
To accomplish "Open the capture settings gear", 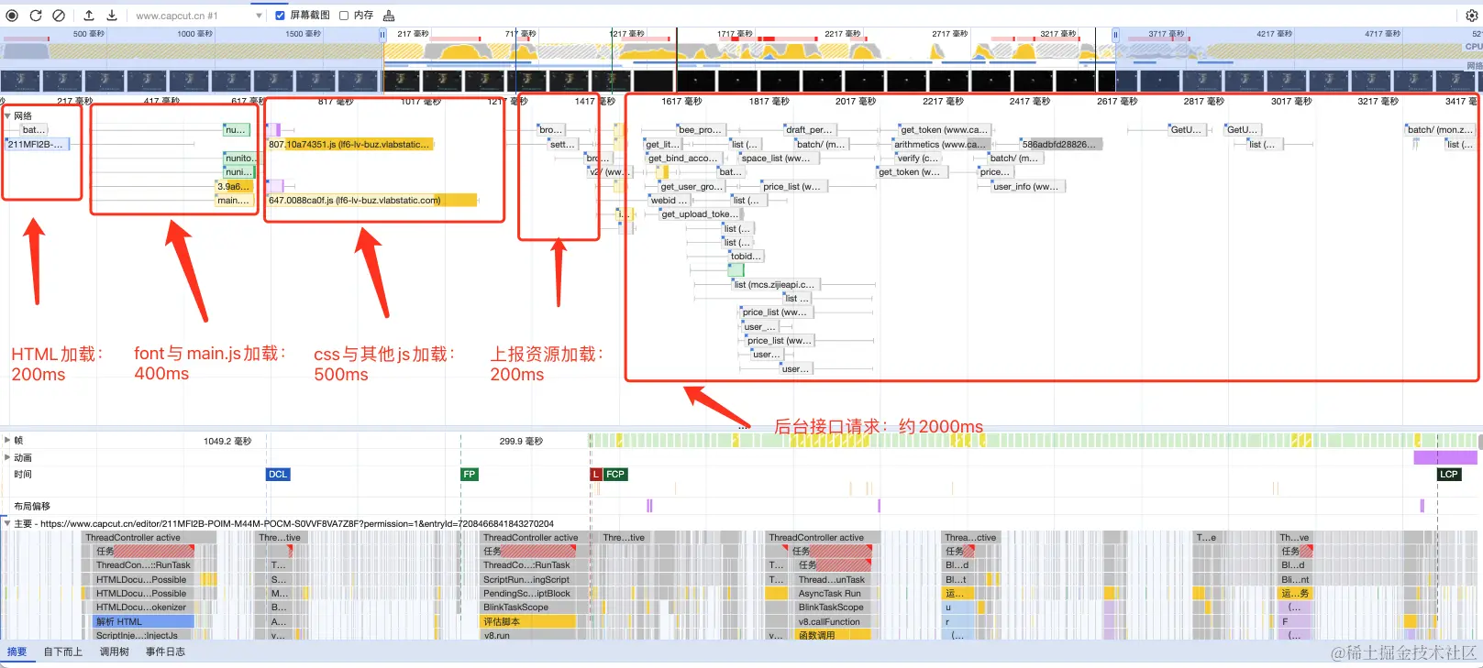I will point(1472,16).
